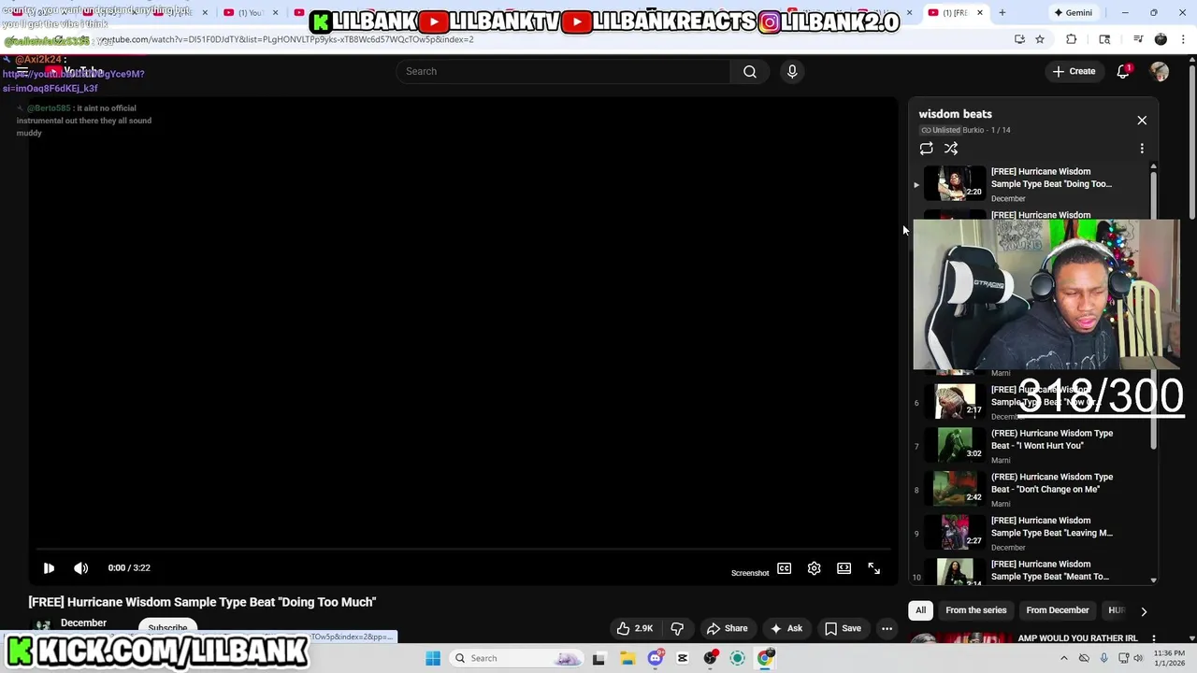1197x673 pixels.
Task: Dislike the video
Action: (x=677, y=628)
